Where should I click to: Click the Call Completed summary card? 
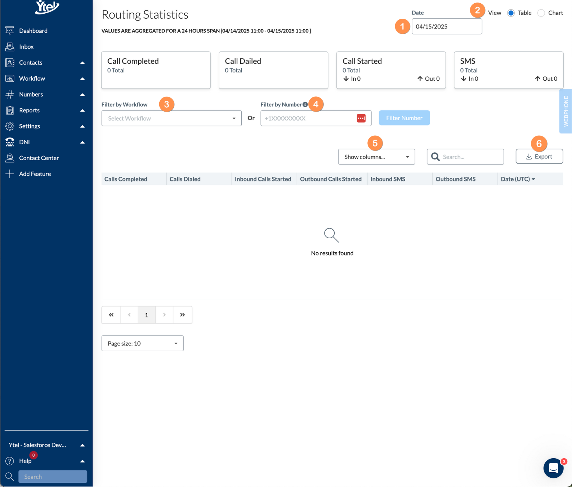(156, 70)
